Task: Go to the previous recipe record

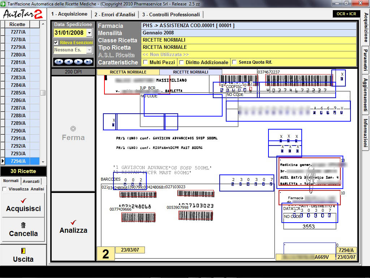Action: pyautogui.click(x=68, y=62)
